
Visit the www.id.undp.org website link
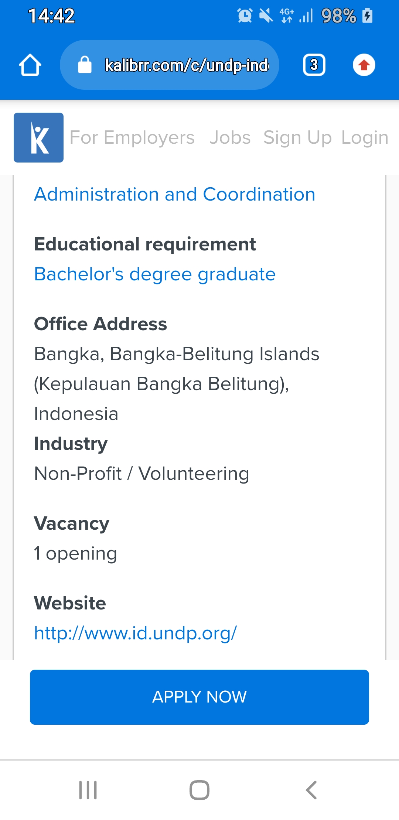[x=135, y=633]
